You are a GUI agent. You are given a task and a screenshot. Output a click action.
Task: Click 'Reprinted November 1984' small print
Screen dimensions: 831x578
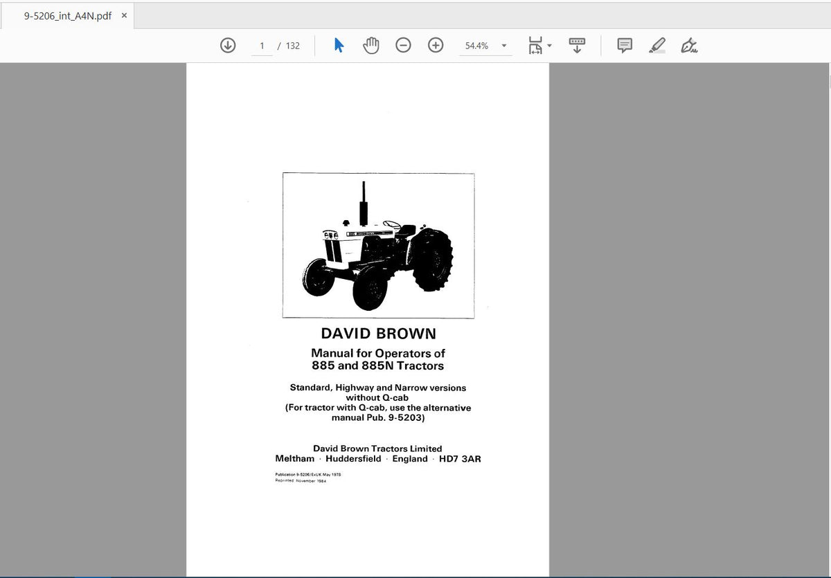301,481
